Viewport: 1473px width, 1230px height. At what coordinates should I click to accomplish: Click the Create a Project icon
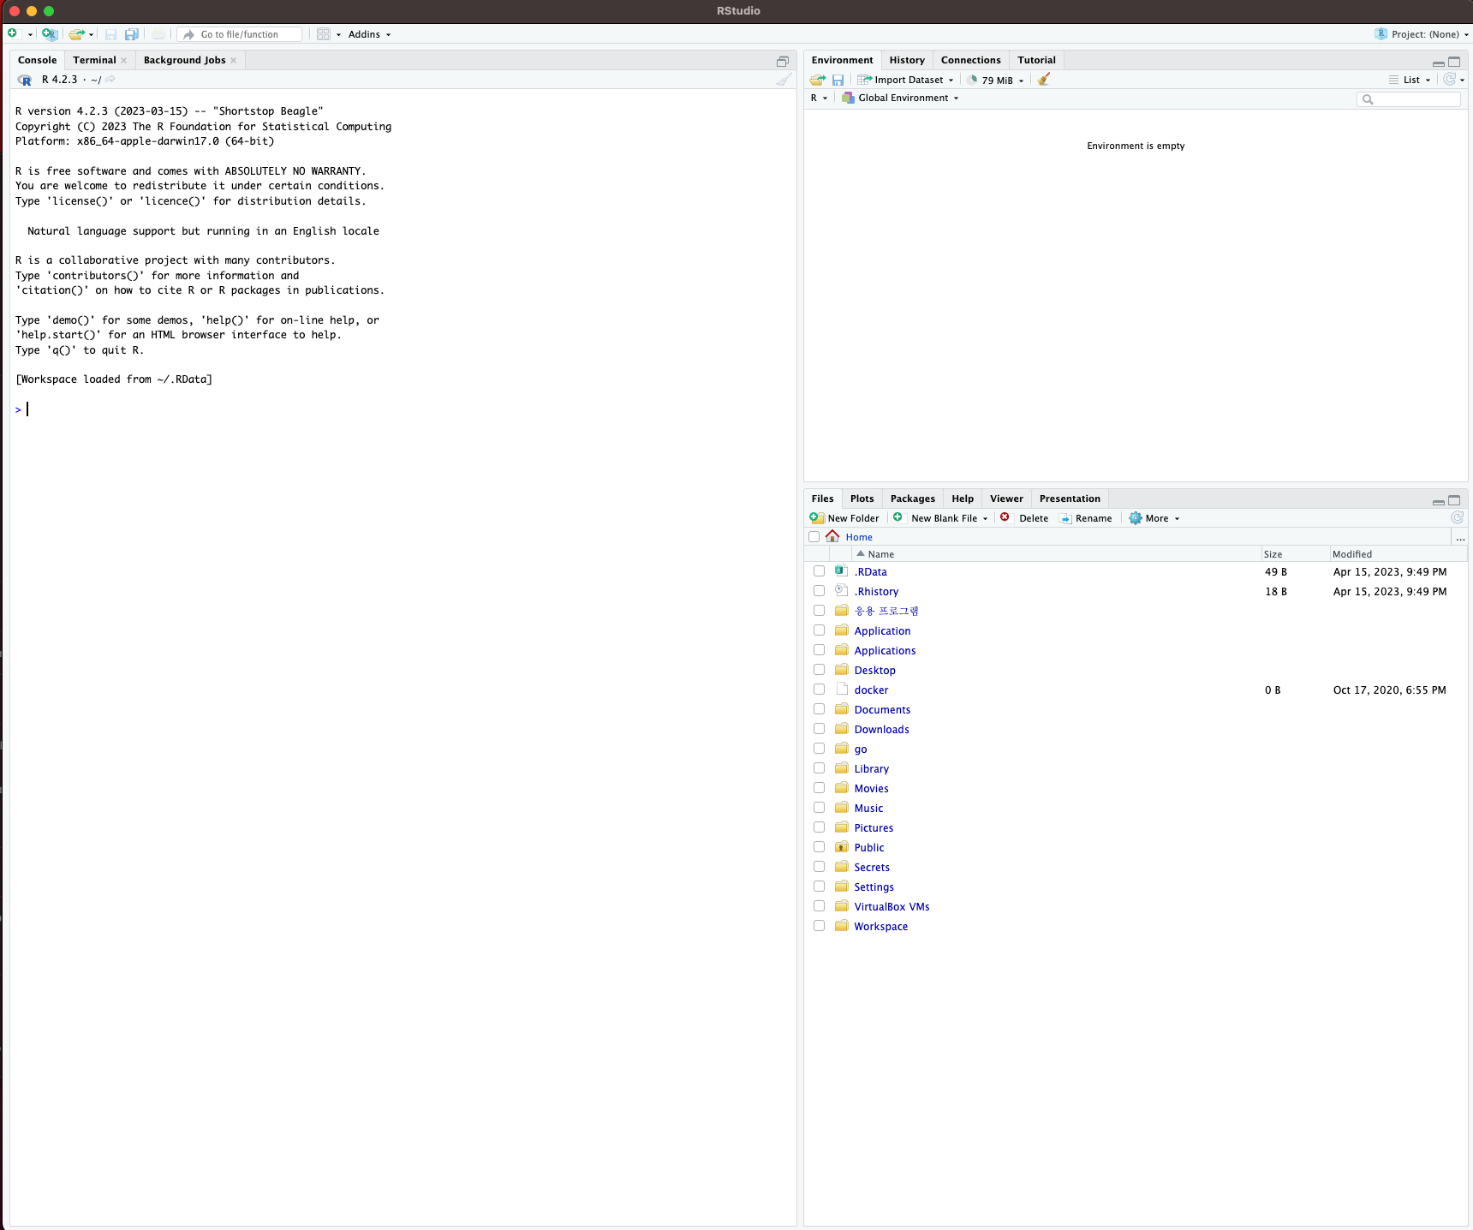pyautogui.click(x=50, y=34)
